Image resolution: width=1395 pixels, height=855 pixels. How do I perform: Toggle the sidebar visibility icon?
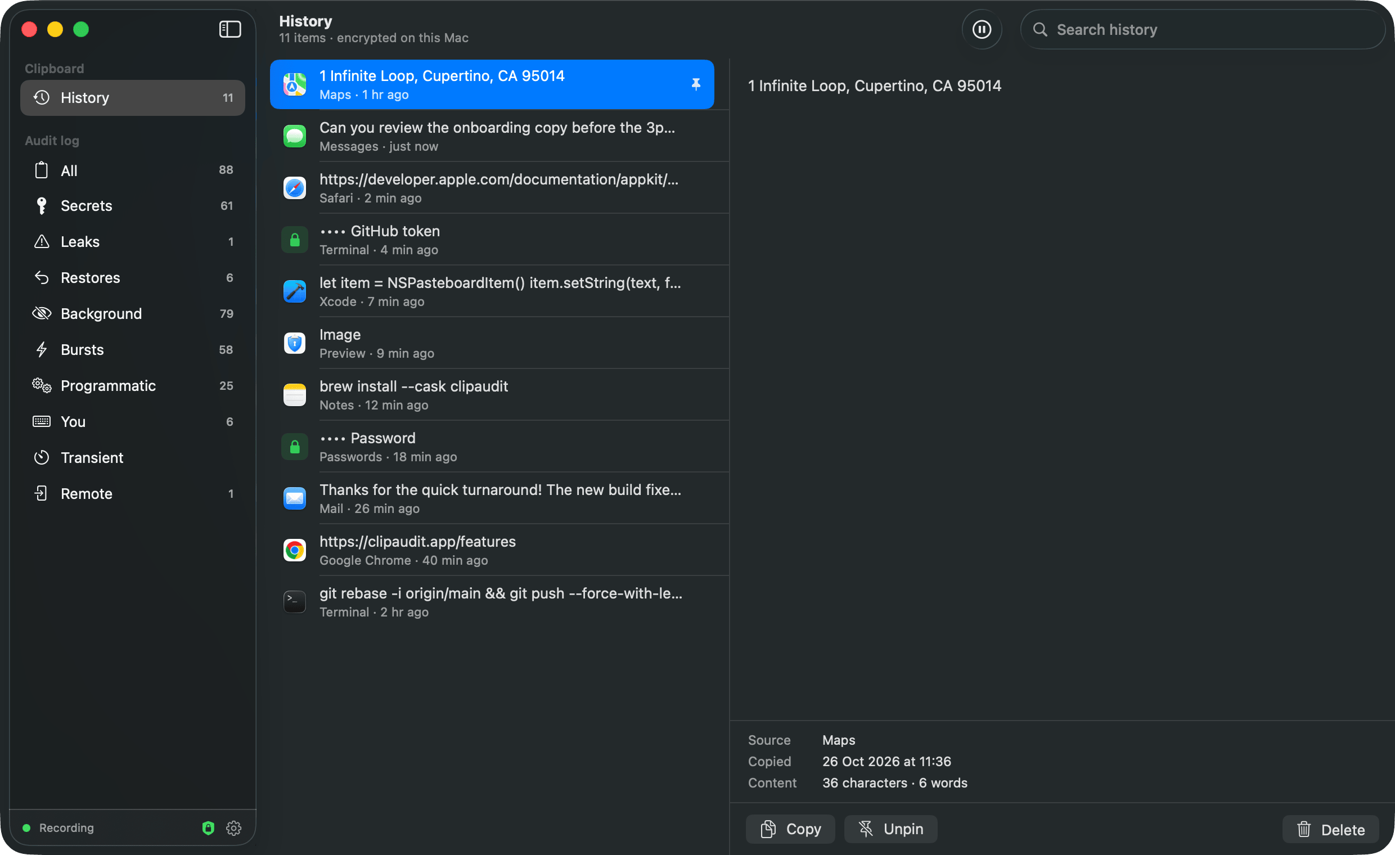point(230,29)
